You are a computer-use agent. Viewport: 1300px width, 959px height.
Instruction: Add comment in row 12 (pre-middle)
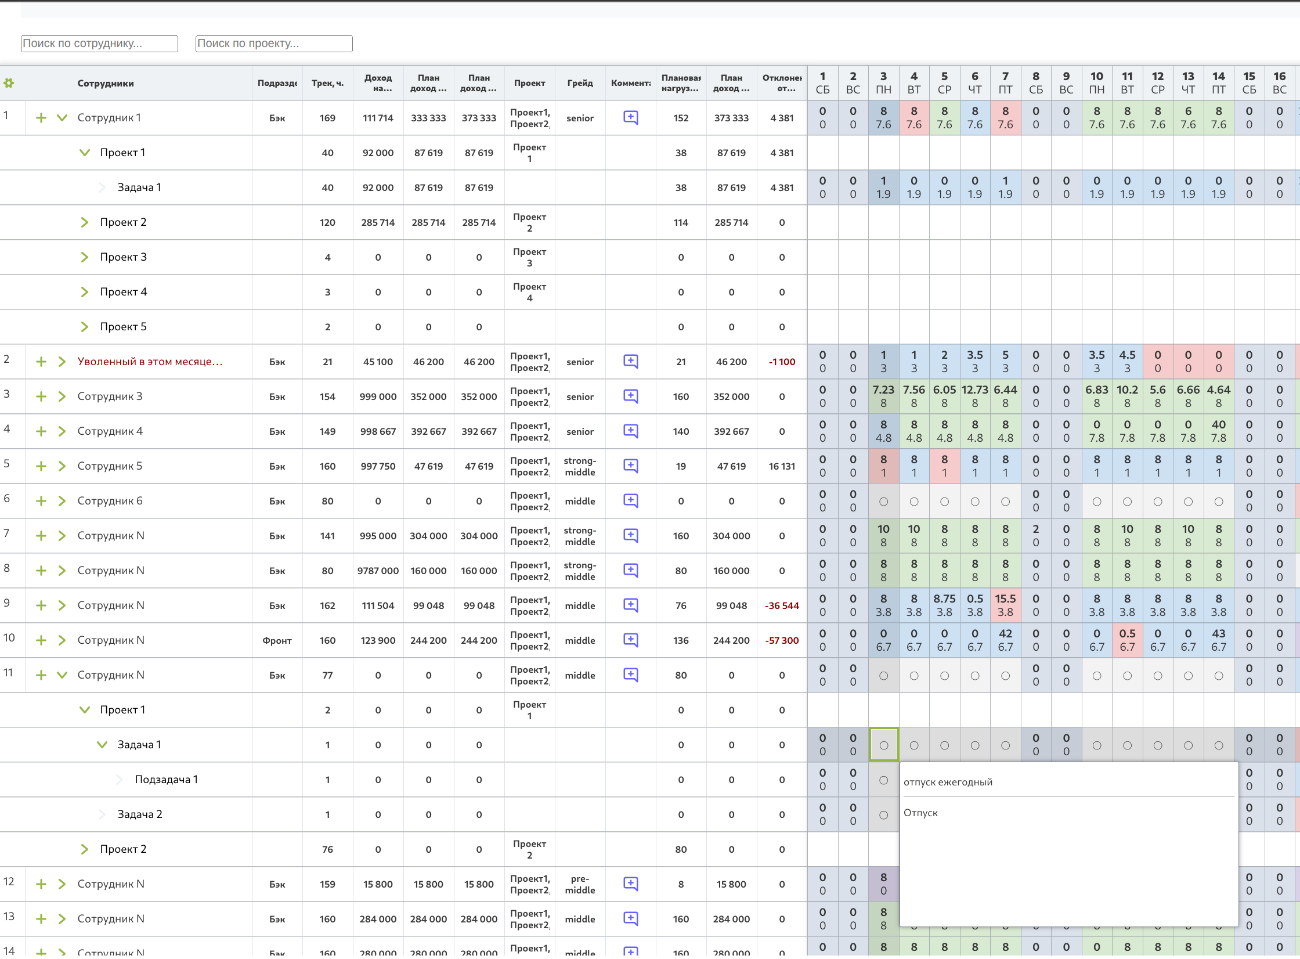(x=631, y=884)
